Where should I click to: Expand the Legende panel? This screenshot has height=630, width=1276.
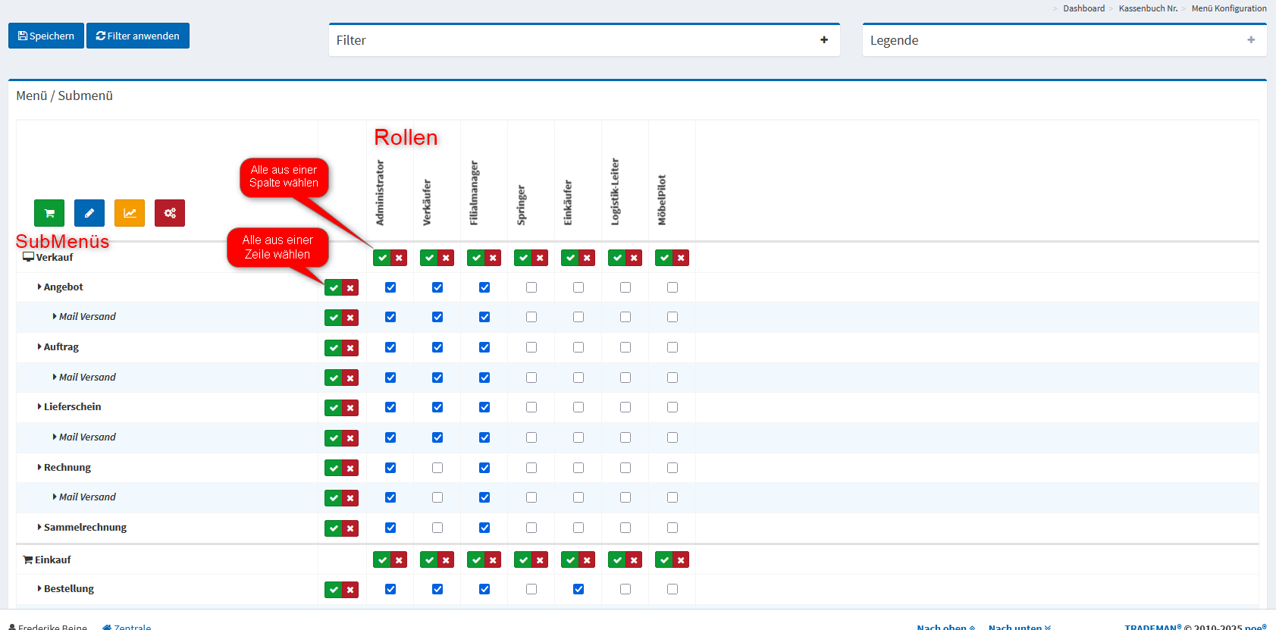[1251, 40]
